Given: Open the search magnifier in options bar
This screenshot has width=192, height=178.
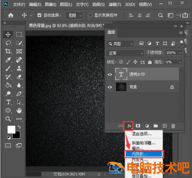Looking at the screenshot, I should pos(161,15).
